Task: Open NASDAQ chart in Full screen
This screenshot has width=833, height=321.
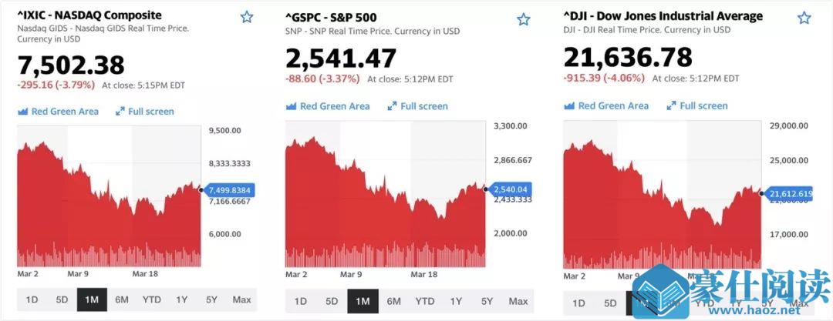Action: (x=144, y=112)
